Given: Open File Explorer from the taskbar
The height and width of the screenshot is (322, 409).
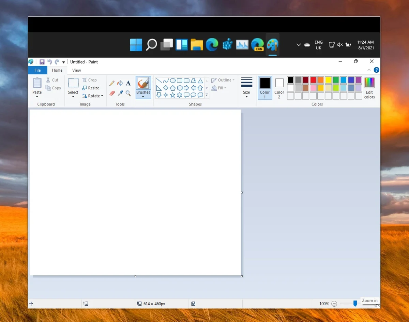Looking at the screenshot, I should point(197,45).
